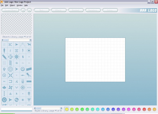Select the three horizontal lines shape

tap(16, 51)
